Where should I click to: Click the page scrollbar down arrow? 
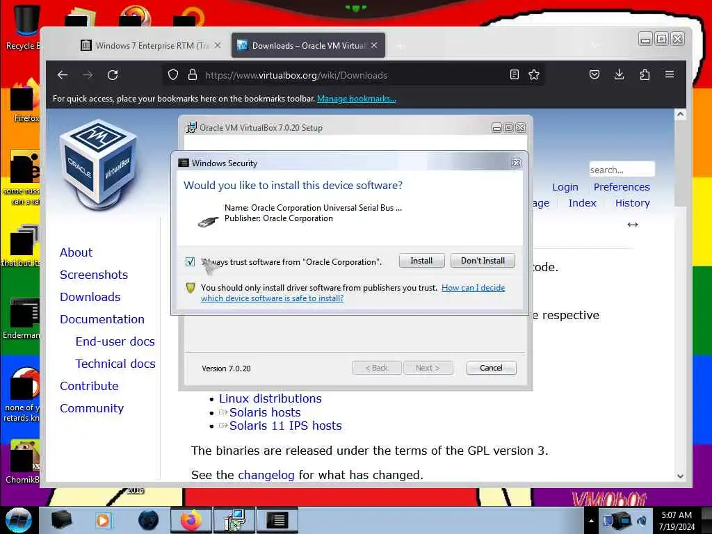[x=680, y=476]
